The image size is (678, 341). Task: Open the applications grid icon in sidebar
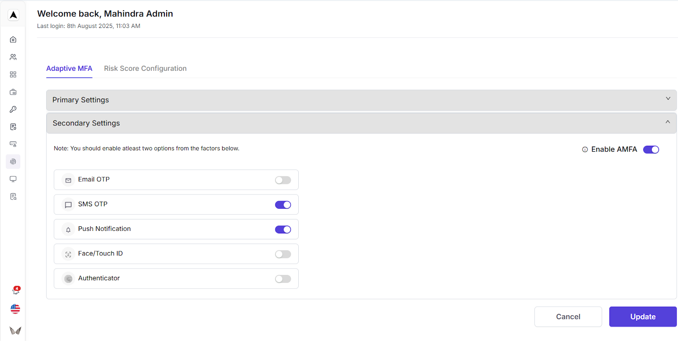click(x=13, y=75)
